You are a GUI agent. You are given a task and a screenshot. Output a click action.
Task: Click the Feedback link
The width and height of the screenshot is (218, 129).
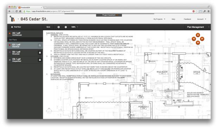[187, 19]
